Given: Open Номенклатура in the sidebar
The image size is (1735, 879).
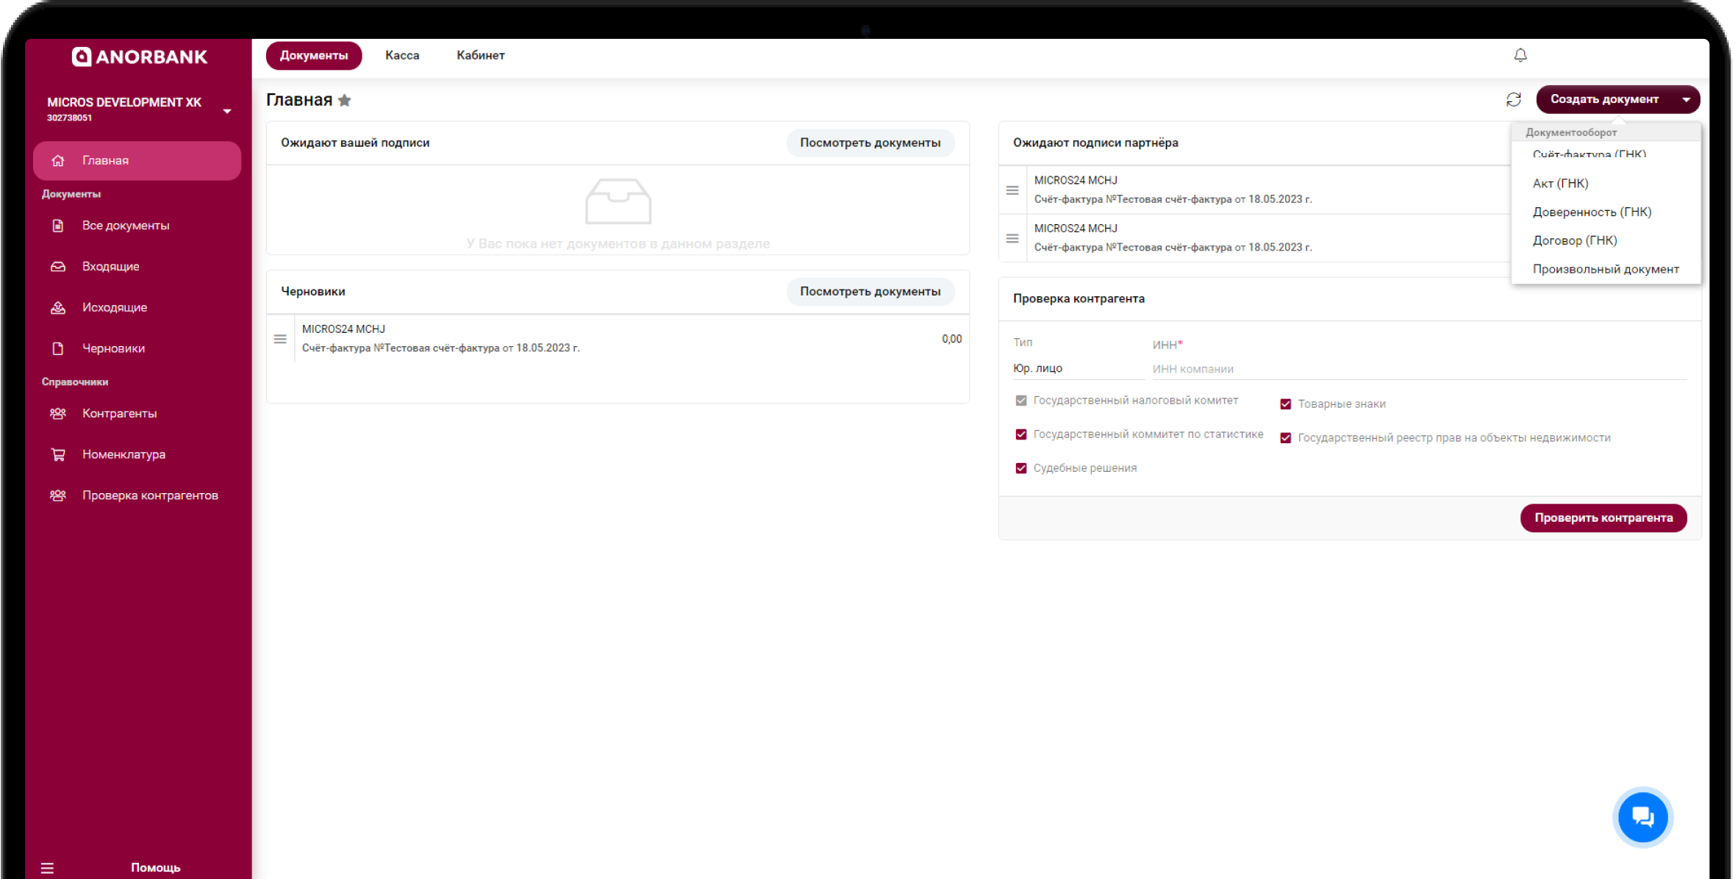Looking at the screenshot, I should coord(137,454).
